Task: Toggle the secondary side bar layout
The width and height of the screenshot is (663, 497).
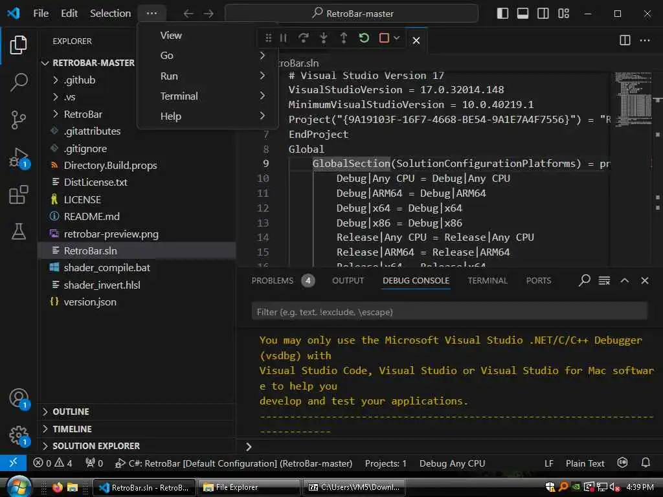Action: coord(543,14)
